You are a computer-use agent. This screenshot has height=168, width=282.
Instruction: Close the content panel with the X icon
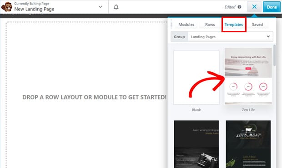(254, 7)
